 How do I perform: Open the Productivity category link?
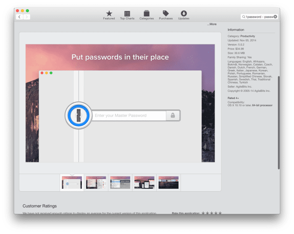(x=247, y=36)
